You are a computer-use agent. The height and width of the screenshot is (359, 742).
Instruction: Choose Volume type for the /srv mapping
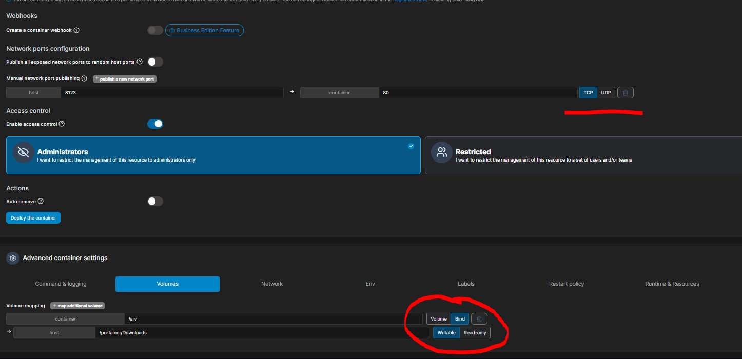click(439, 319)
